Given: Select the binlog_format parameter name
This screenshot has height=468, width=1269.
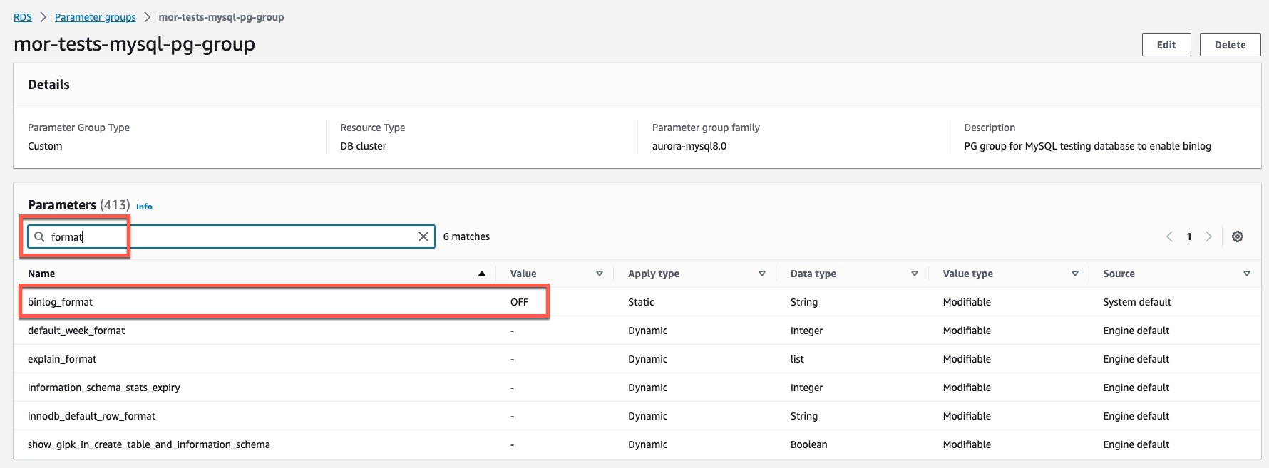Looking at the screenshot, I should click(x=61, y=302).
